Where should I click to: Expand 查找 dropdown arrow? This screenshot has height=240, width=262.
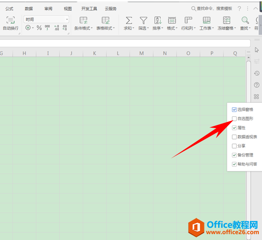[250, 28]
